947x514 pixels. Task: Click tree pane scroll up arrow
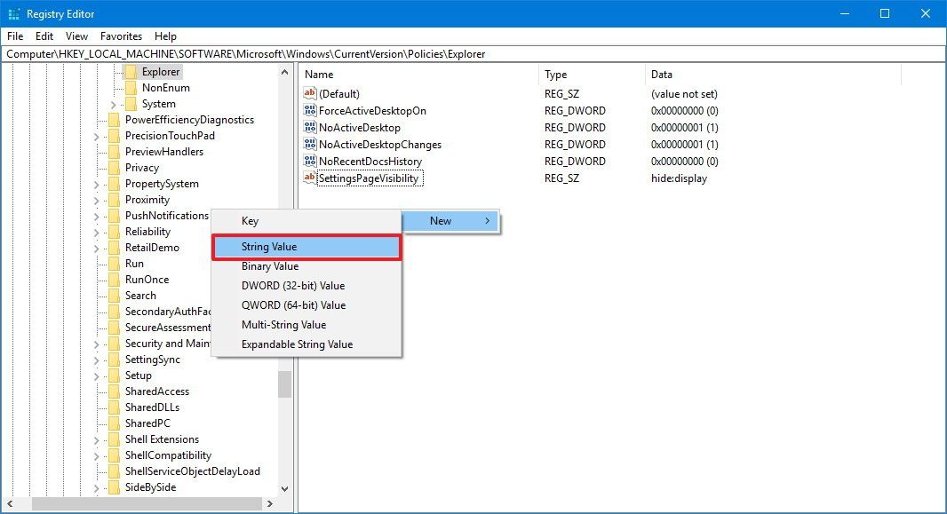point(284,72)
